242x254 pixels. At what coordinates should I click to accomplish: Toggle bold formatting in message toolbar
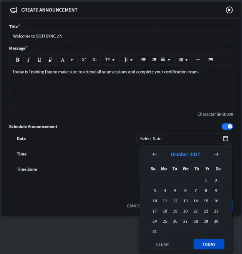click(18, 60)
